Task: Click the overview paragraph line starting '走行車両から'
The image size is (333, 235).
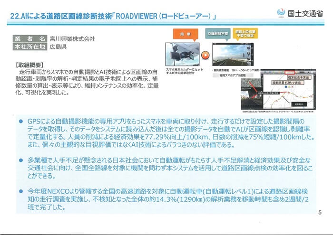Action: [x=88, y=72]
